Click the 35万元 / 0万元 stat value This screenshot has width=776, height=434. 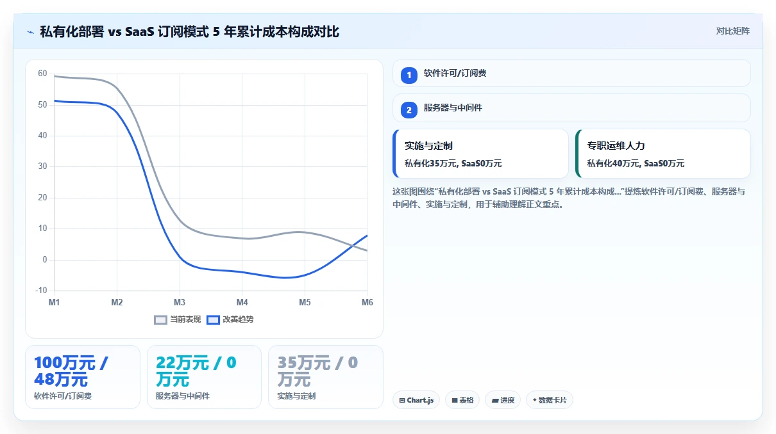pos(318,371)
